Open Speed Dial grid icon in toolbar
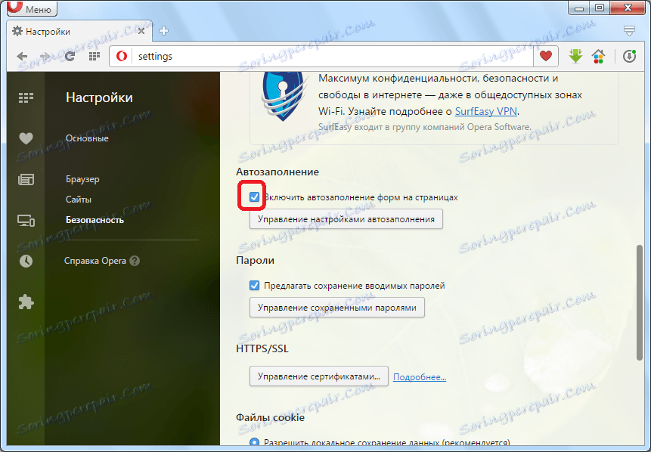The width and height of the screenshot is (651, 452). [x=95, y=57]
